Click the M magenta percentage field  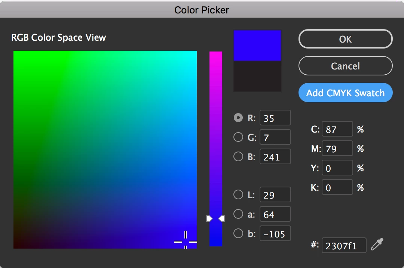point(337,149)
